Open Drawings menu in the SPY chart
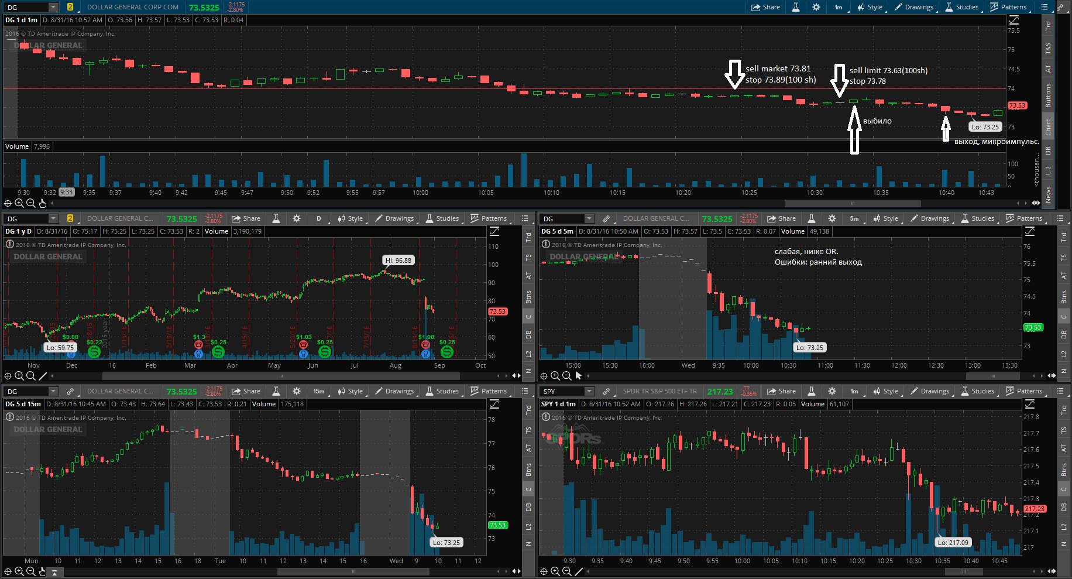1072x579 pixels. (x=930, y=391)
